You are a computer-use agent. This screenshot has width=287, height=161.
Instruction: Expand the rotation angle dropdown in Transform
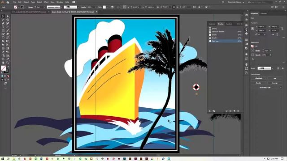coord(265,34)
